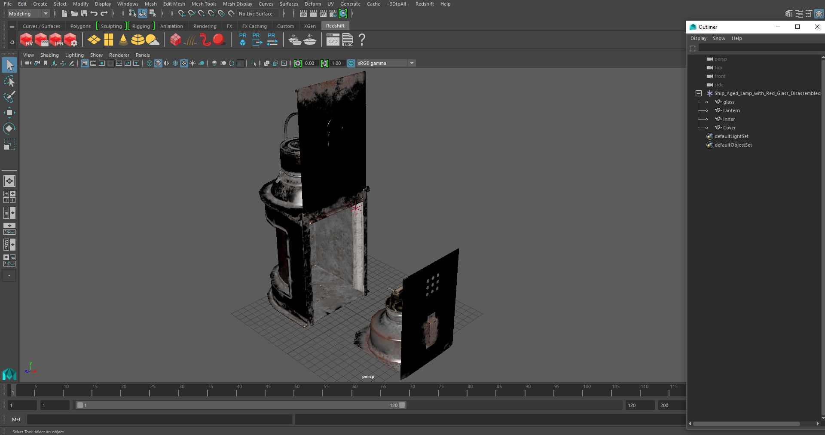Activate the Lasso select tool

(x=9, y=81)
